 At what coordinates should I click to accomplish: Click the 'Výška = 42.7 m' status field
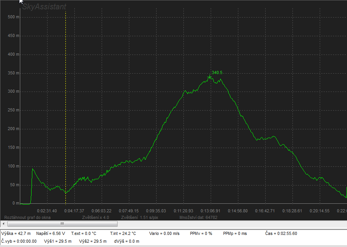[x=16, y=233]
